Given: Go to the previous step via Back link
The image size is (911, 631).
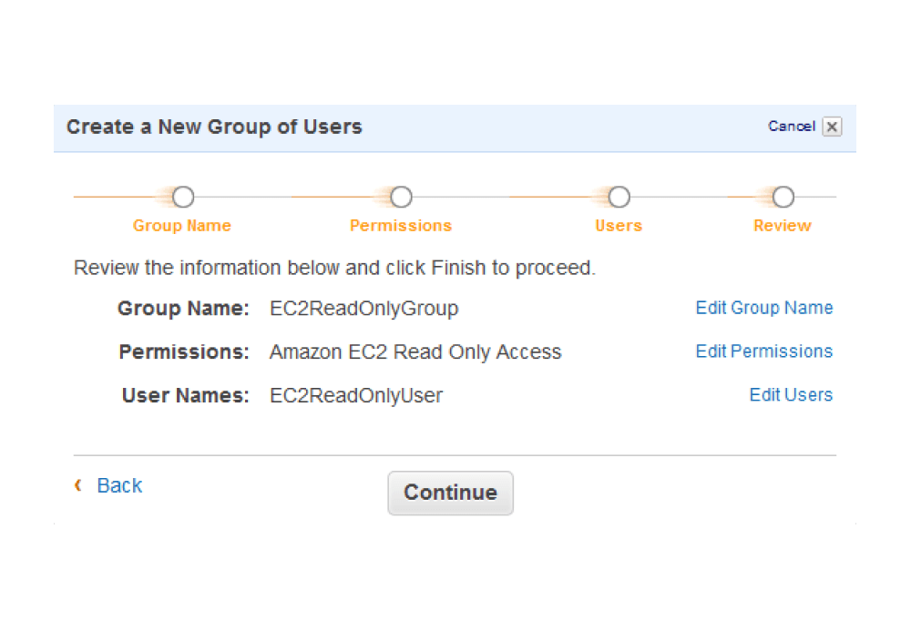Looking at the screenshot, I should [119, 486].
